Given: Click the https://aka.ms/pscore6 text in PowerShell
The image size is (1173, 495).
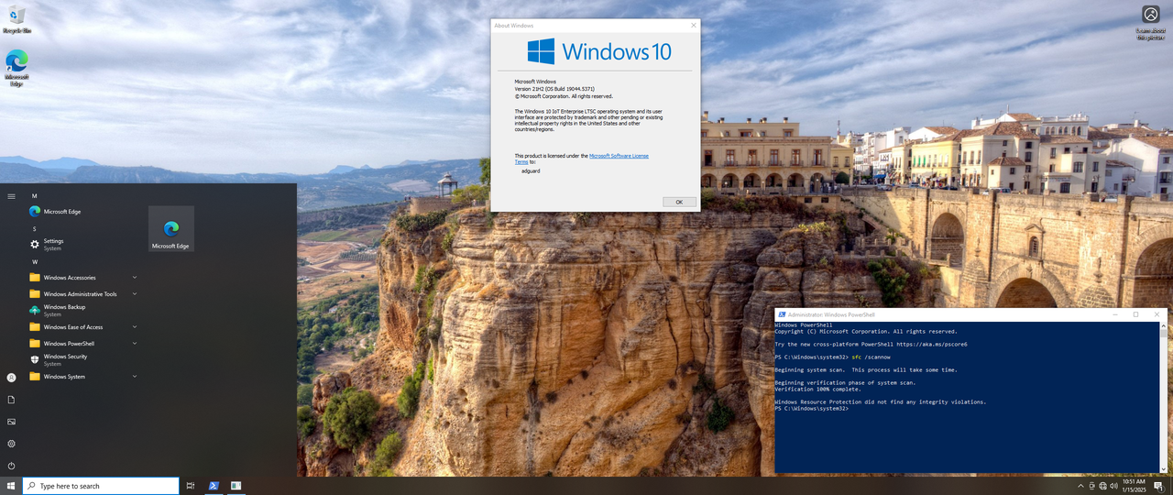Looking at the screenshot, I should 932,344.
